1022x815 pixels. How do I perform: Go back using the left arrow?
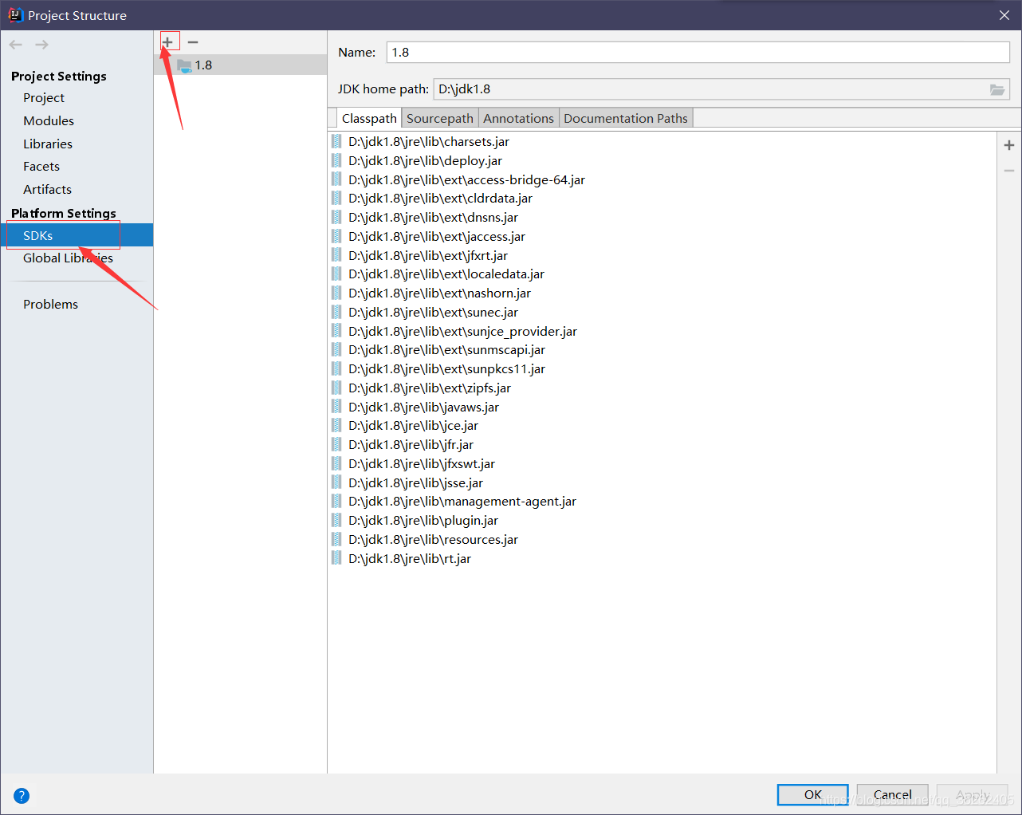[16, 45]
